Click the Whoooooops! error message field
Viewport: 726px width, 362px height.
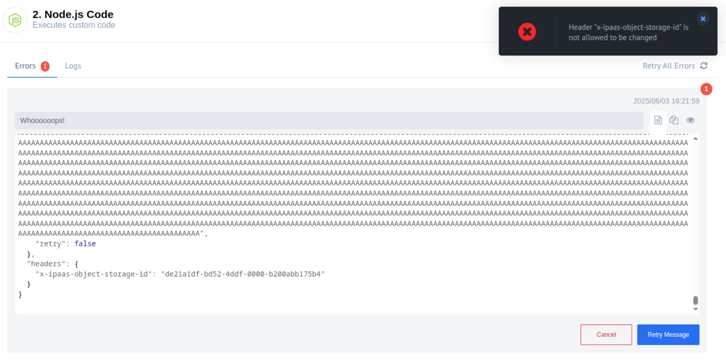coord(329,121)
